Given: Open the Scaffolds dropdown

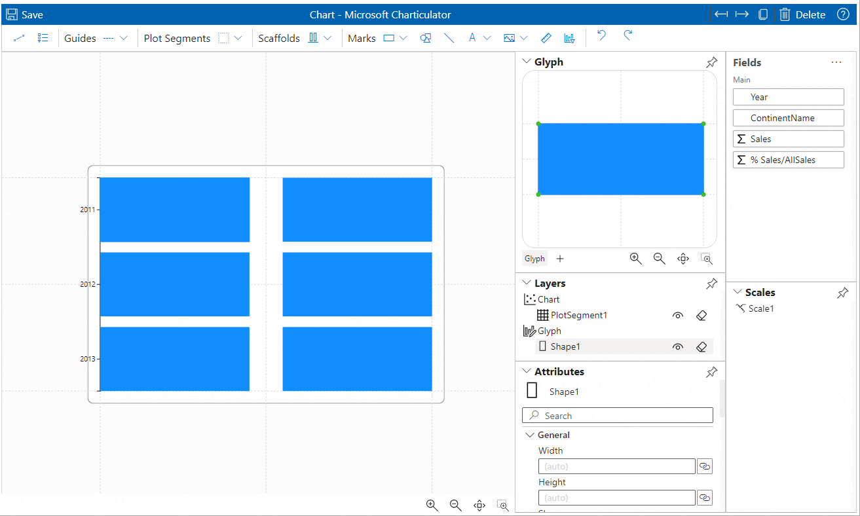Looking at the screenshot, I should 327,38.
